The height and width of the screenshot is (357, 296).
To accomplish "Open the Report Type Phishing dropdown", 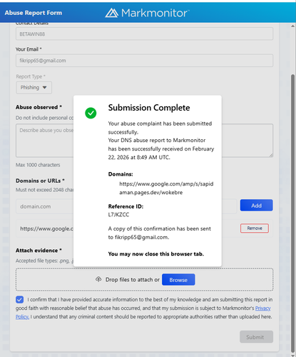I will [x=34, y=88].
